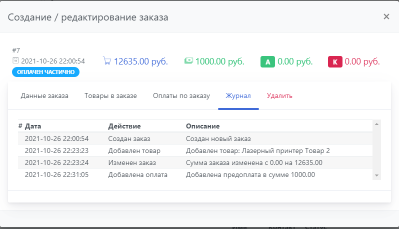Click the 'Оплачен частично' status badge
Image resolution: width=399 pixels, height=229 pixels.
(x=45, y=72)
